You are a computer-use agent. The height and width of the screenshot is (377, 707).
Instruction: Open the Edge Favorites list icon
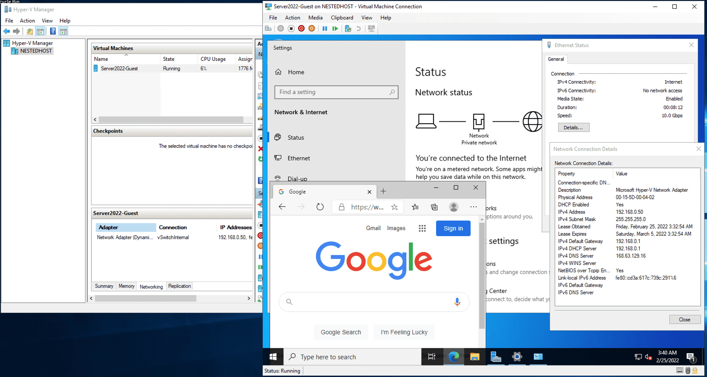(x=415, y=207)
